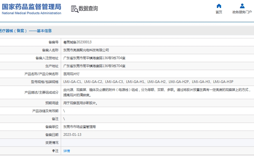The height and width of the screenshot is (156, 254).
Task: Select intended use 用于观察医用诊断胶片
Action: click(x=80, y=103)
